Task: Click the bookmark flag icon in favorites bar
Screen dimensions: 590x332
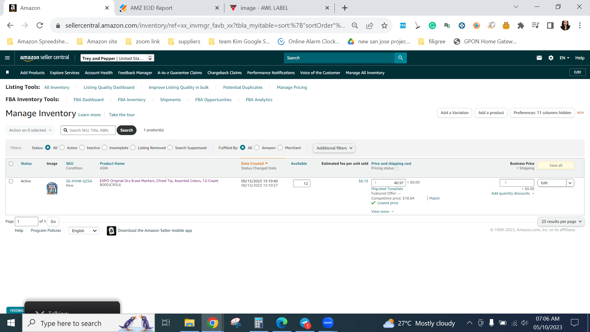Action: coord(7,73)
